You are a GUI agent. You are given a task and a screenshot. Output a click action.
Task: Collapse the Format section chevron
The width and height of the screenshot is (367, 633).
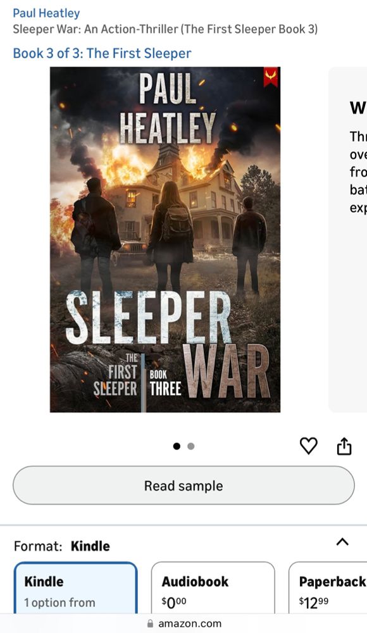[x=342, y=542]
